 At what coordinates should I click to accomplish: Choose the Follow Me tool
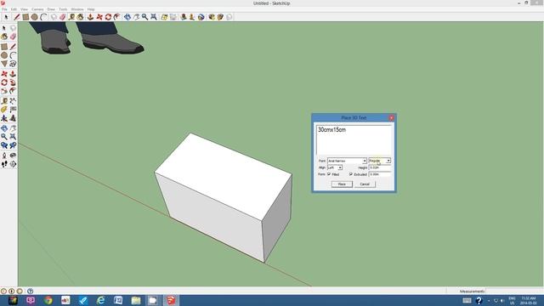click(x=13, y=82)
